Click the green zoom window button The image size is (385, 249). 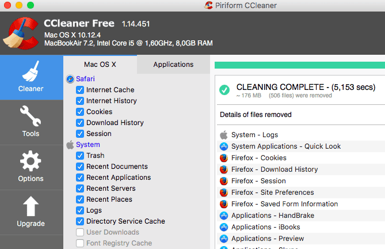tap(31, 5)
